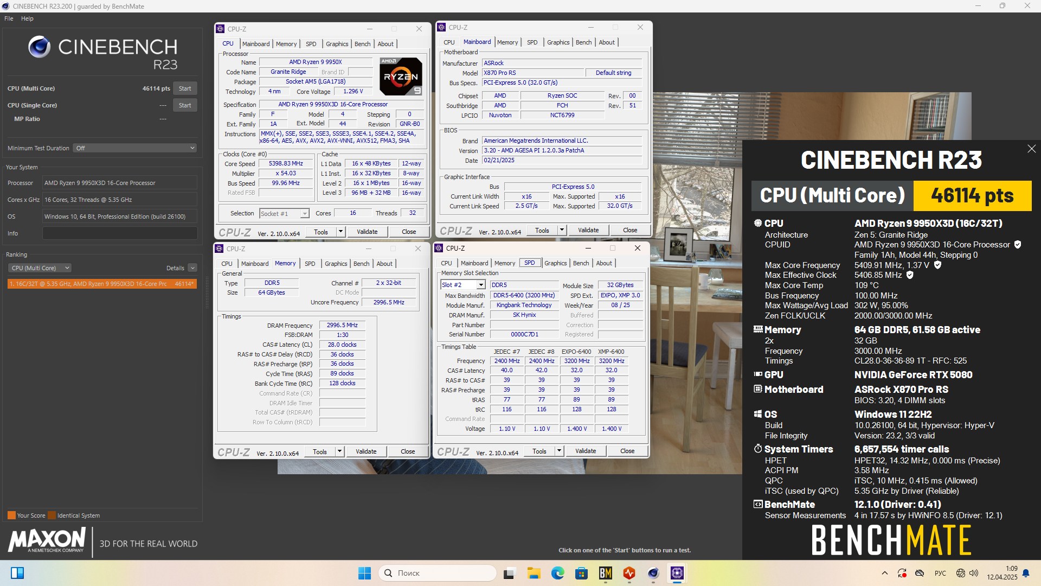
Task: Open notifications bell icon
Action: point(1026,573)
